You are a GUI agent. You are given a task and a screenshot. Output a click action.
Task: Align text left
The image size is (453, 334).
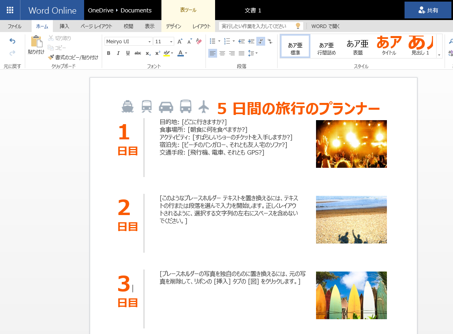pos(213,53)
